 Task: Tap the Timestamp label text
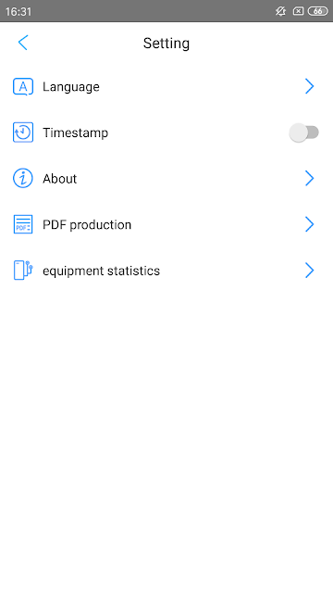point(75,132)
